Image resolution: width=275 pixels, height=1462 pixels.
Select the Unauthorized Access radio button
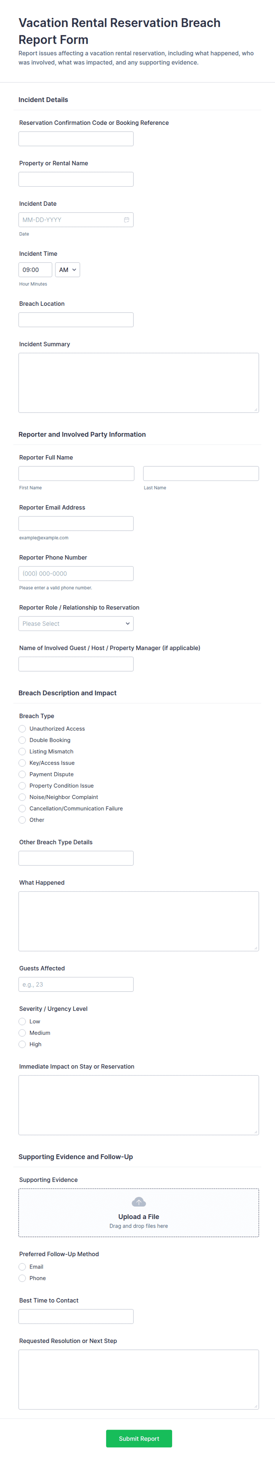pos(22,729)
